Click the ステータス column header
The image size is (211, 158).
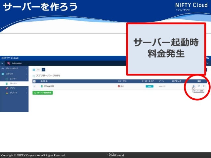[x=122, y=81]
